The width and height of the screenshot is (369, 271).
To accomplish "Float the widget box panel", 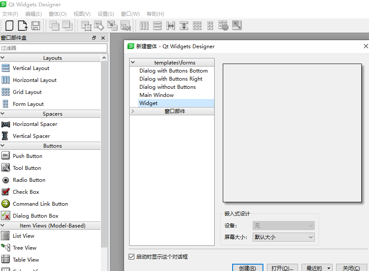I will click(x=94, y=38).
